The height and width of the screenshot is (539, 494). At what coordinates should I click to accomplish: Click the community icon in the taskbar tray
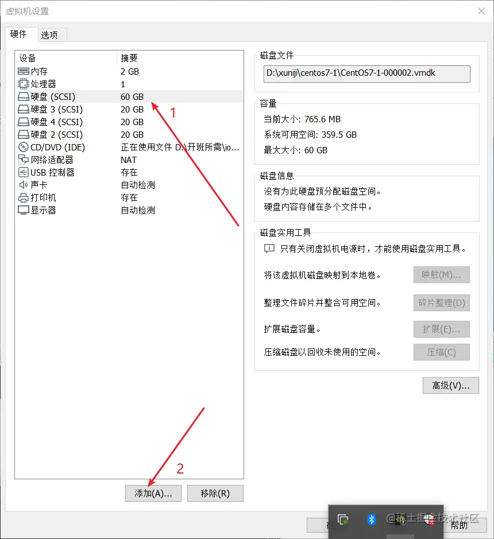tap(402, 520)
